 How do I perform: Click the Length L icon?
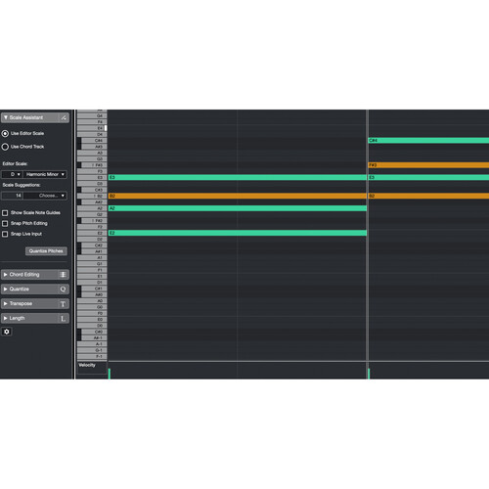click(63, 319)
